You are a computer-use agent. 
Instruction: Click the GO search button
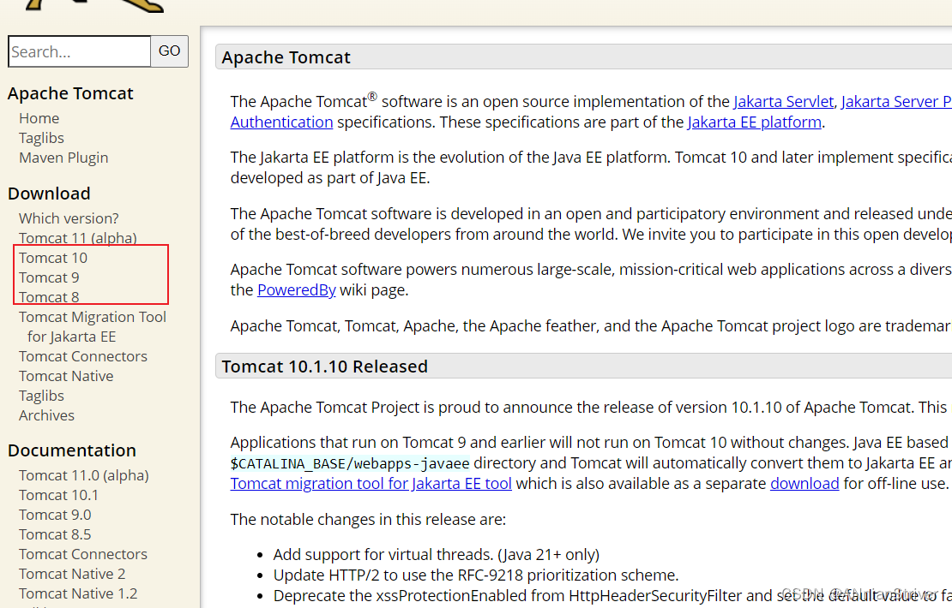(x=170, y=51)
